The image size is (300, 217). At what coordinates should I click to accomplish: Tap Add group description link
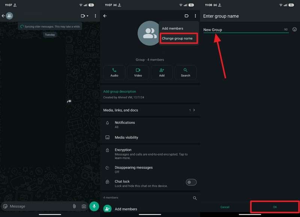(x=120, y=91)
